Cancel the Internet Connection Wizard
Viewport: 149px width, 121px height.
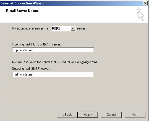coord(111,115)
